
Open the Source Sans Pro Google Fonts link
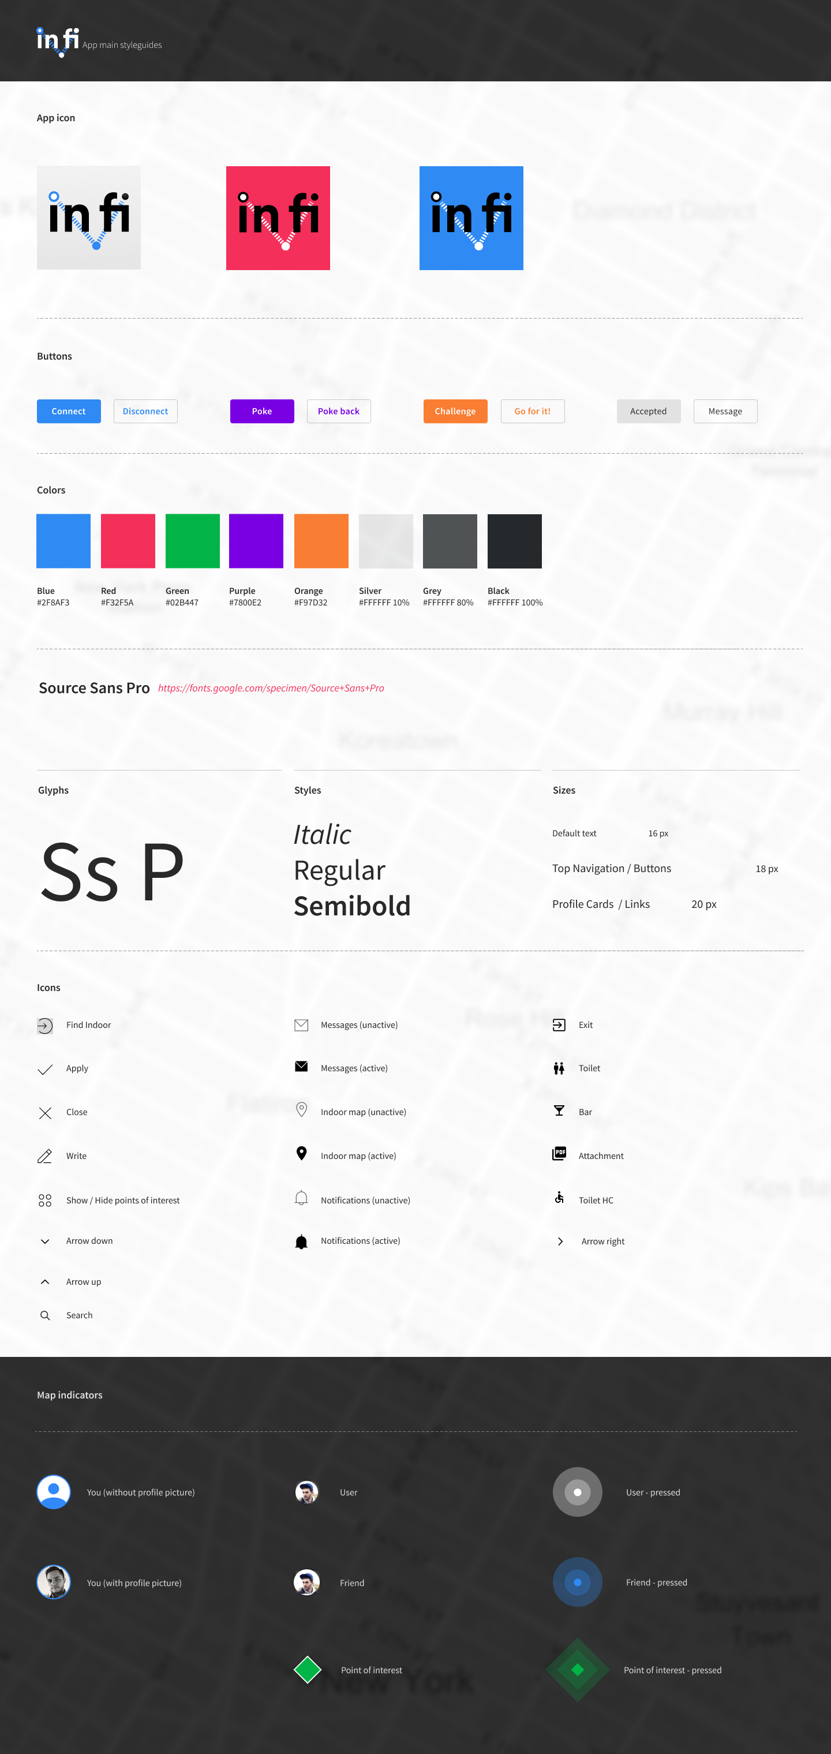(271, 689)
